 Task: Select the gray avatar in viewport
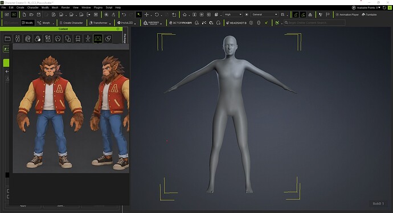[x=230, y=114]
